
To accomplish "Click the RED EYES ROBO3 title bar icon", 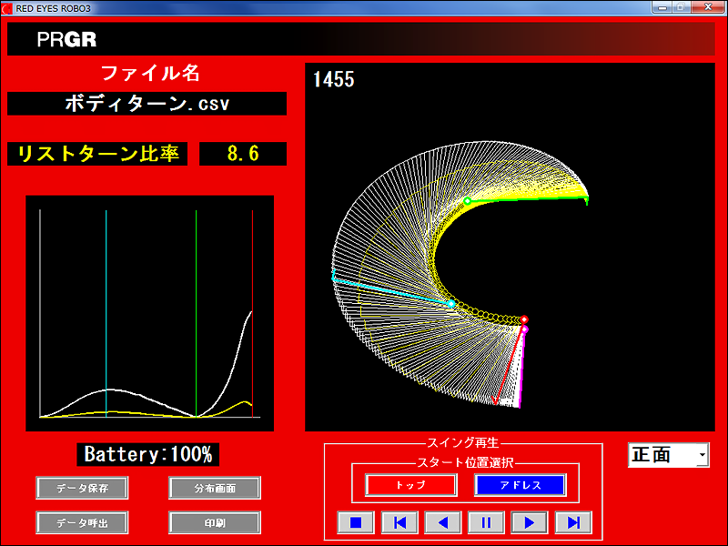I will pyautogui.click(x=8, y=7).
